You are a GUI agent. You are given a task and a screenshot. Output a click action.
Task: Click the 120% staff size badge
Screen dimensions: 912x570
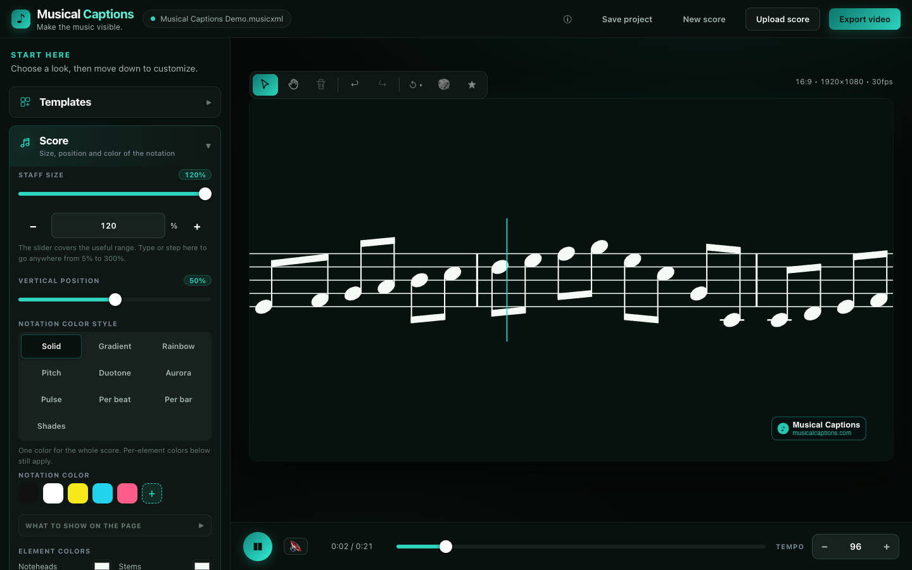pyautogui.click(x=195, y=175)
